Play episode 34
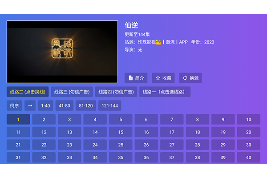 click(x=95, y=158)
